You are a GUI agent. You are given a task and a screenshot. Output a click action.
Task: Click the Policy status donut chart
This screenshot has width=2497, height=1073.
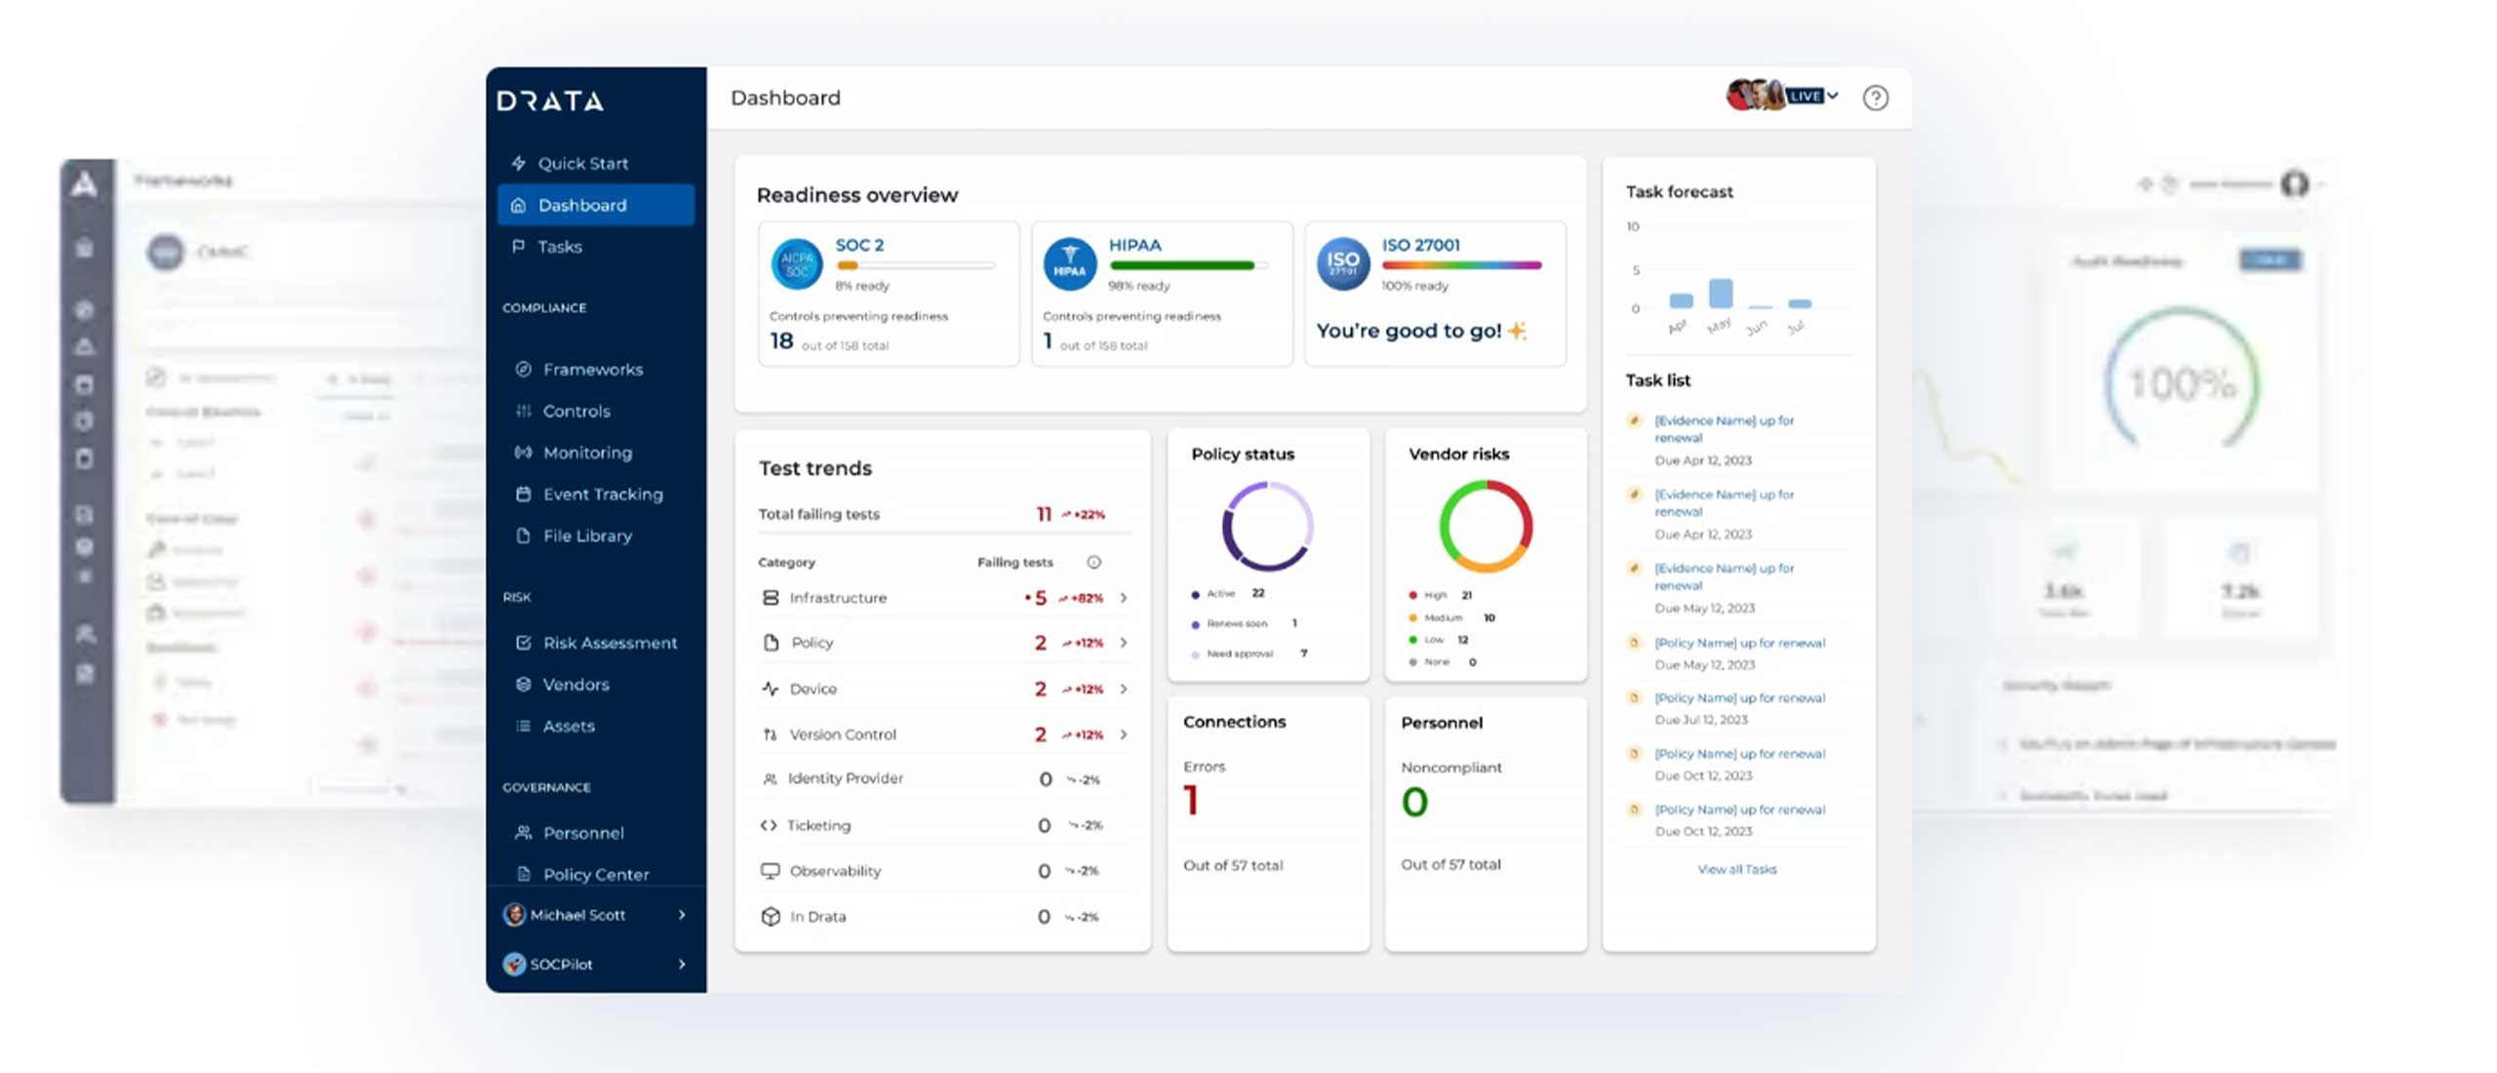click(x=1267, y=526)
